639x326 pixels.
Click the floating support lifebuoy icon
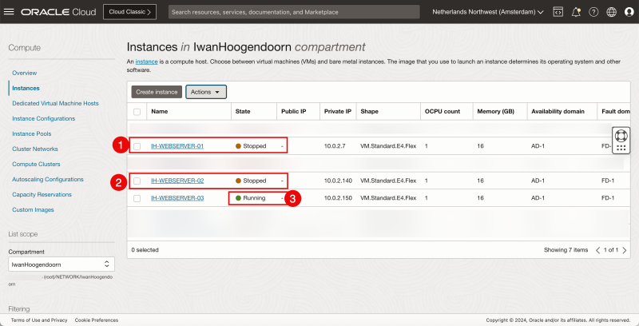[621, 135]
